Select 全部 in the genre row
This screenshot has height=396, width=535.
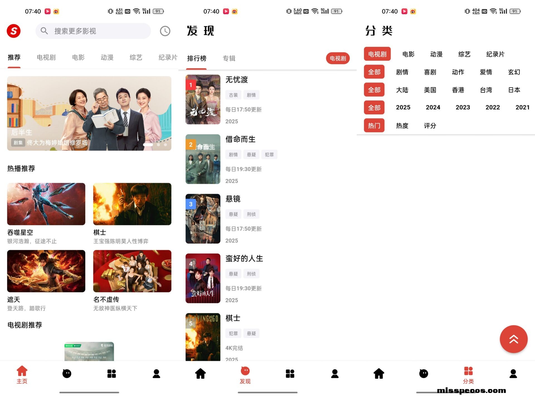(374, 72)
